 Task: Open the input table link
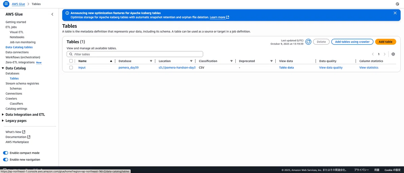click(82, 67)
